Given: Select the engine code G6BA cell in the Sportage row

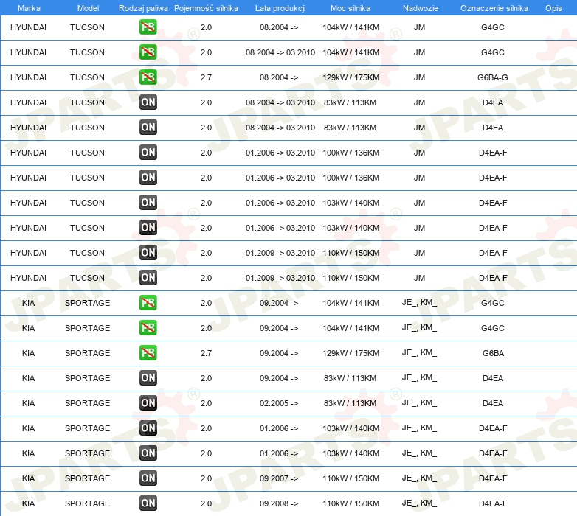Looking at the screenshot, I should point(493,353).
